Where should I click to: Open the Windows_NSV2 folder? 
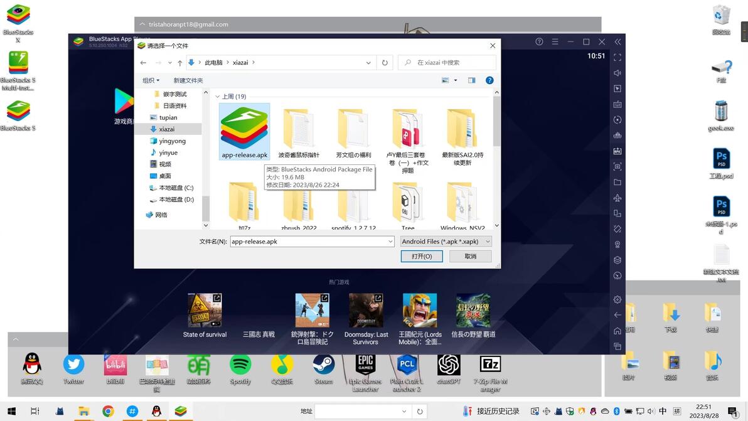point(462,206)
